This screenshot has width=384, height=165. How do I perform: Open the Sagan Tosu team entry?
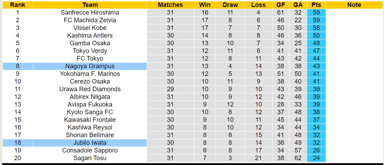tap(90, 158)
